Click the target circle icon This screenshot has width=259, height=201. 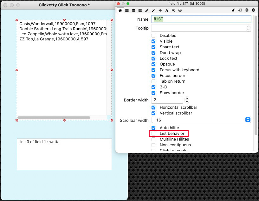[x=247, y=10]
